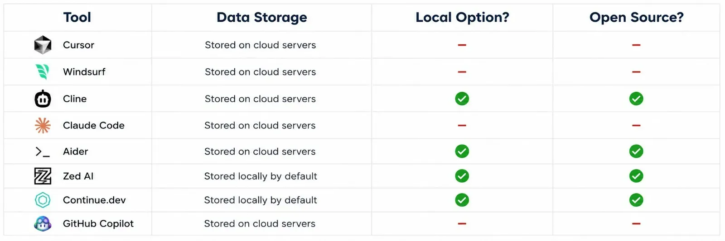Click the "Data Storage" column header

tap(262, 17)
